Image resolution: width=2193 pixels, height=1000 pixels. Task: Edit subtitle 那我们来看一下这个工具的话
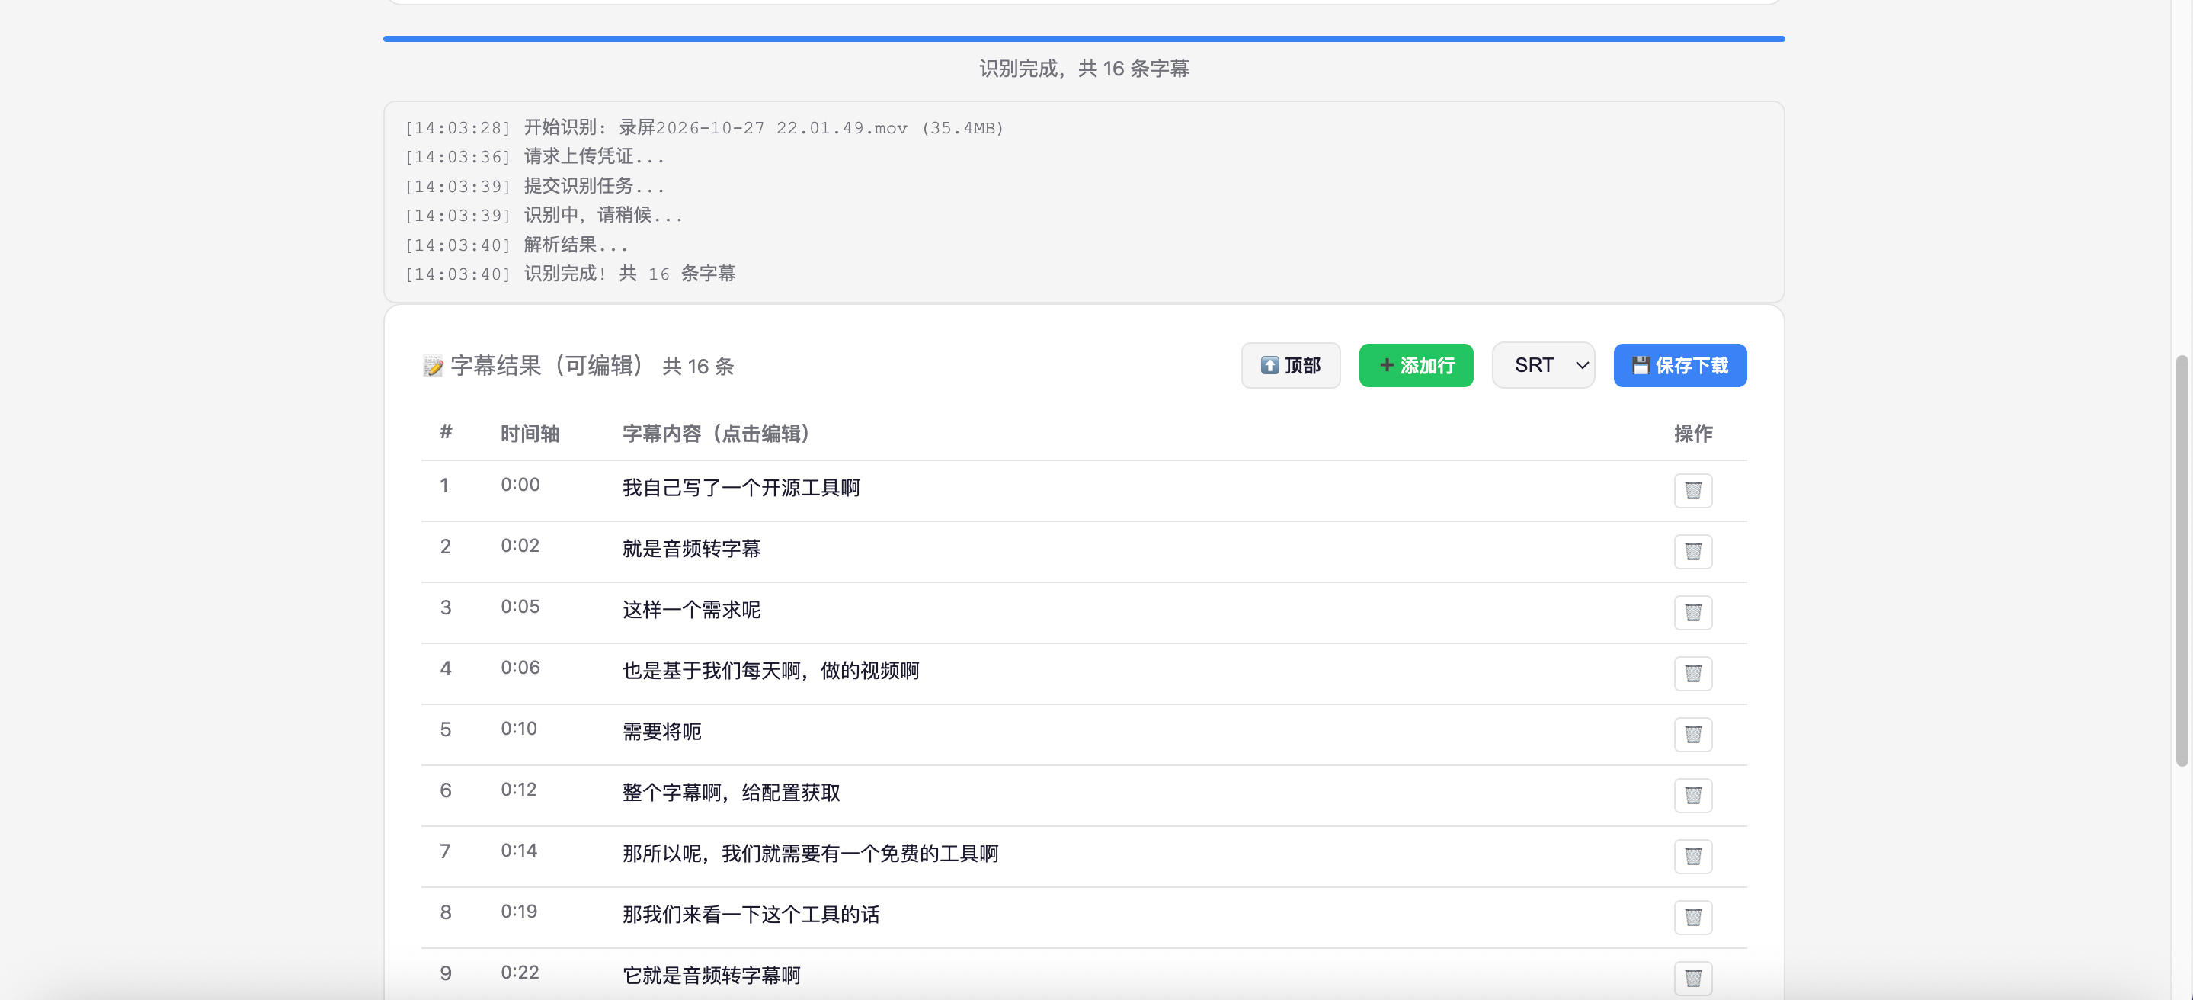(x=751, y=915)
